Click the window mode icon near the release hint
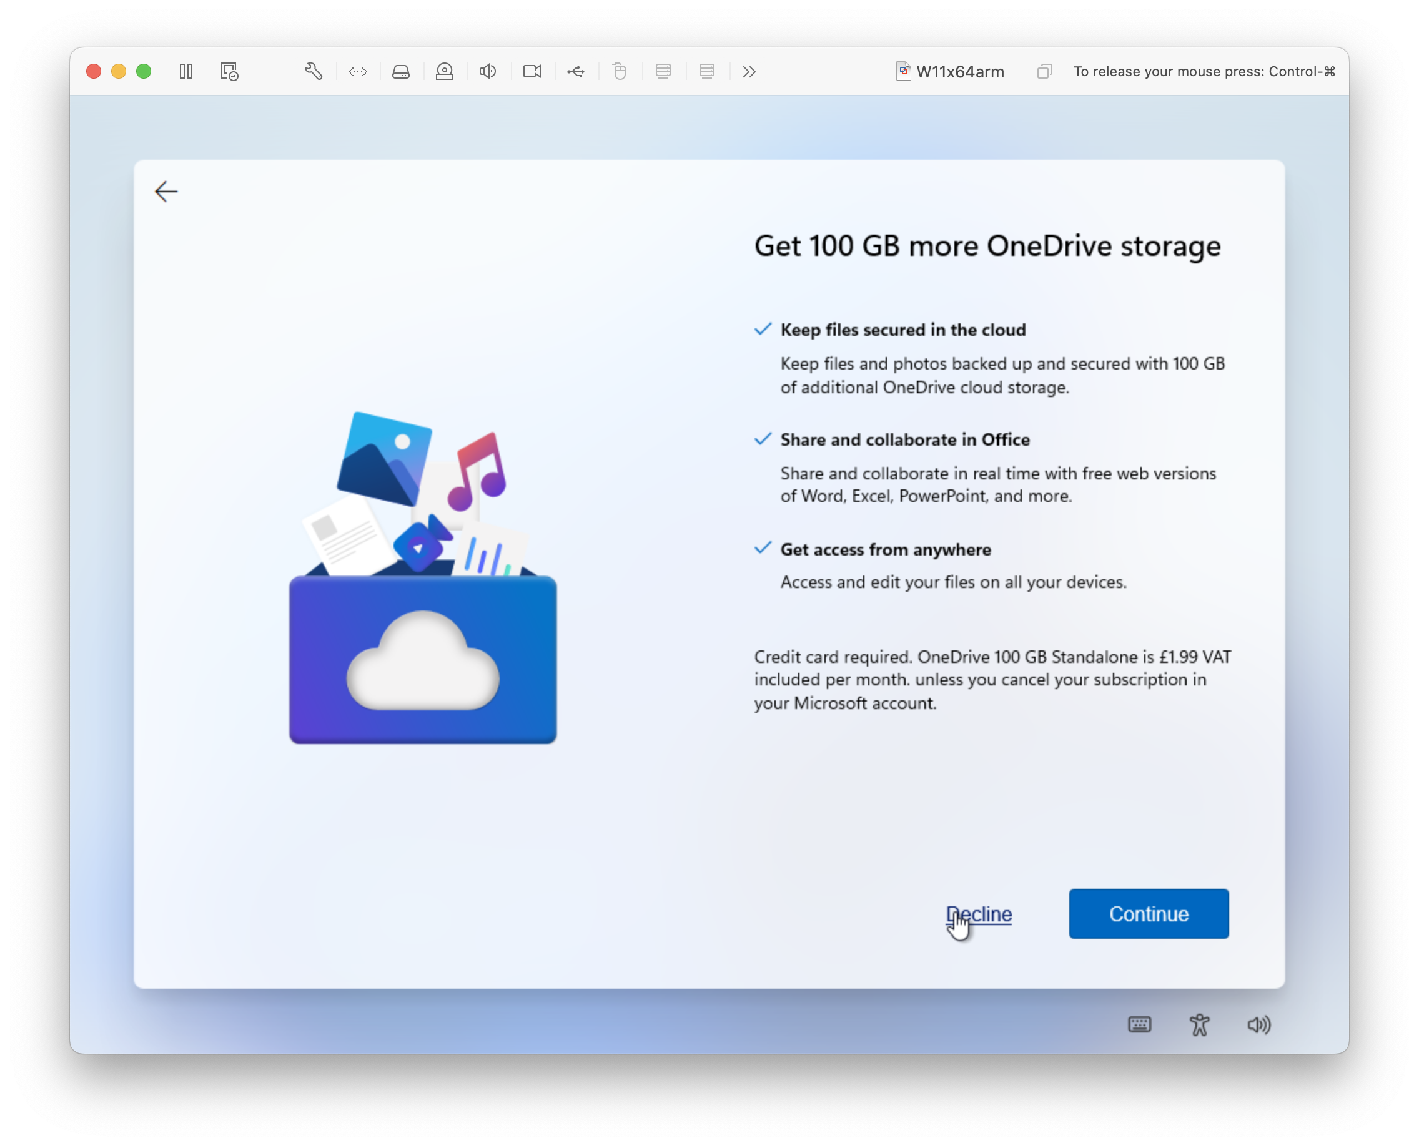The height and width of the screenshot is (1146, 1419). pos(1044,71)
